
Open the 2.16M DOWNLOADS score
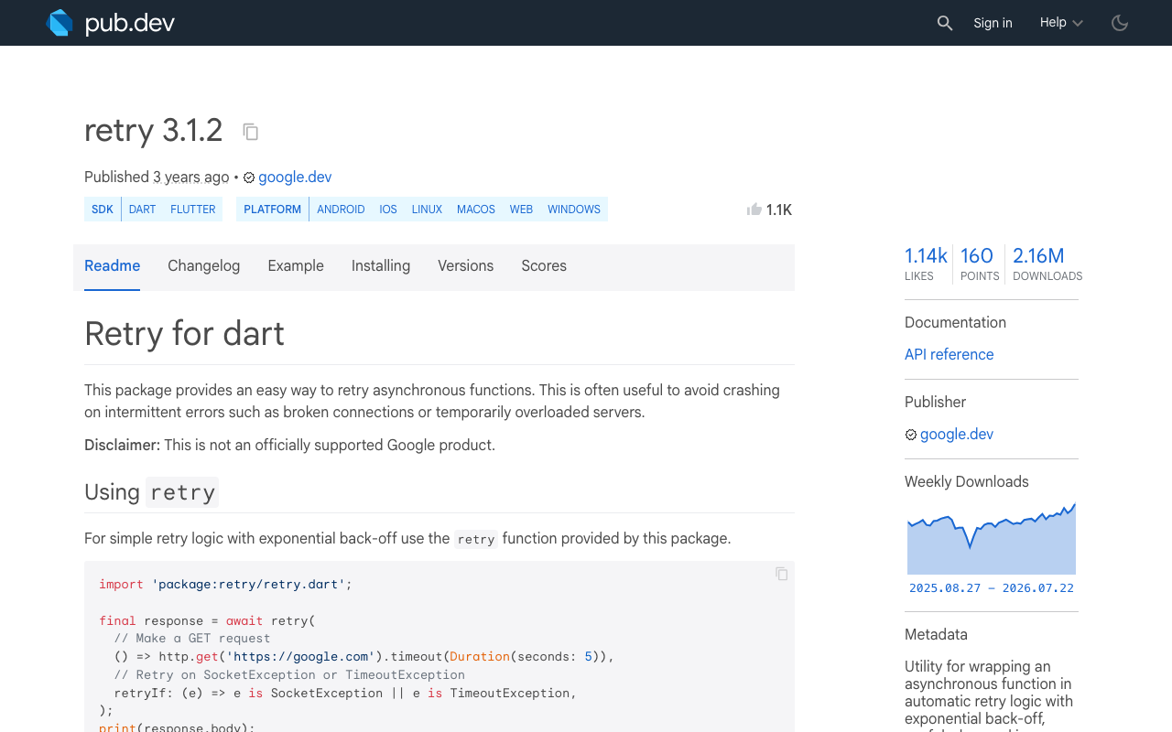[1047, 264]
